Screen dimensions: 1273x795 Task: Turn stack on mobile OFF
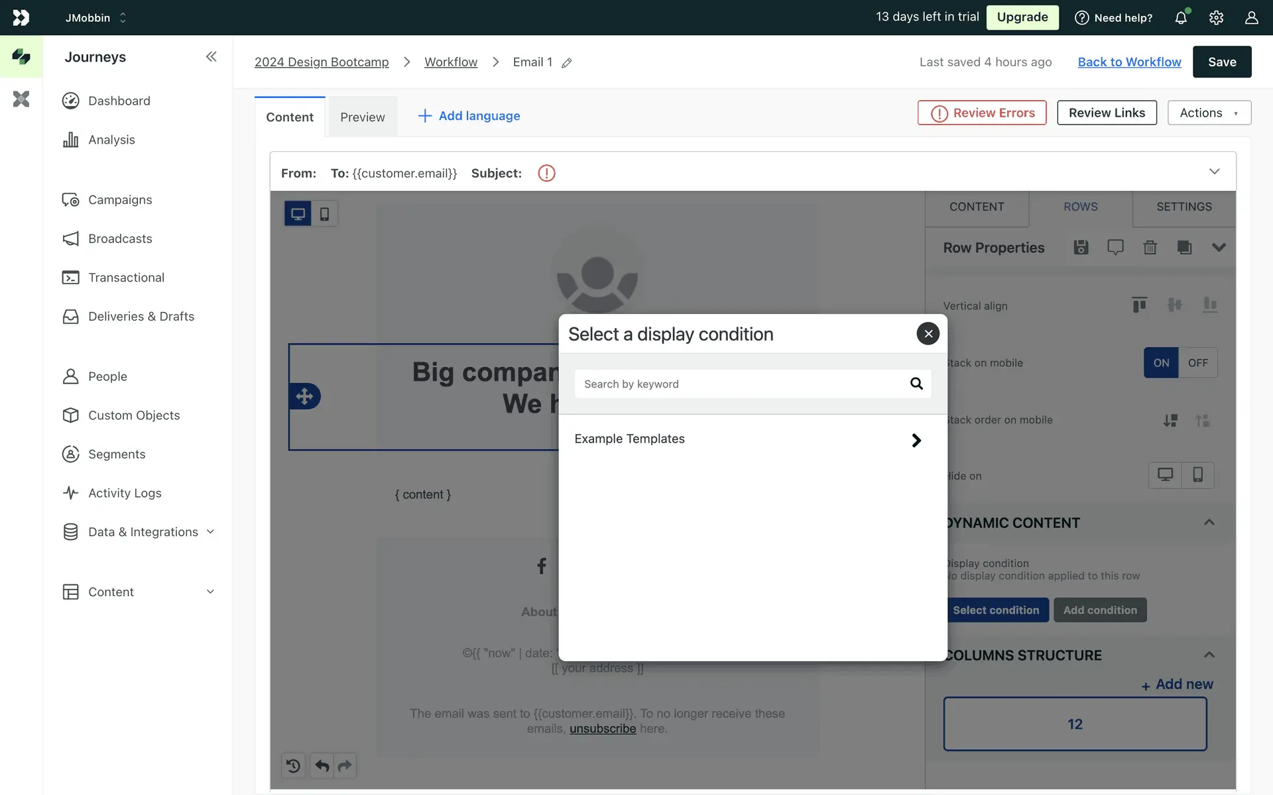1197,363
